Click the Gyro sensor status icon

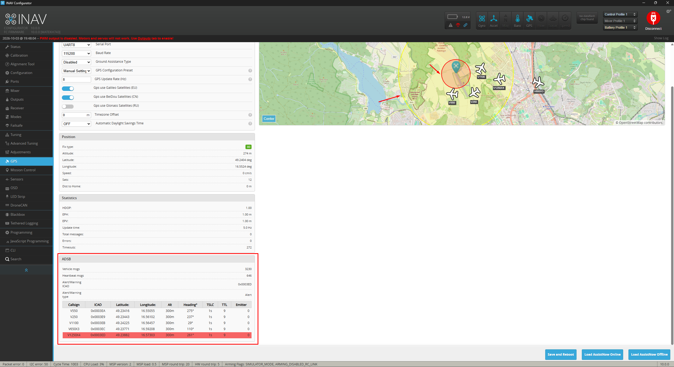pyautogui.click(x=482, y=21)
